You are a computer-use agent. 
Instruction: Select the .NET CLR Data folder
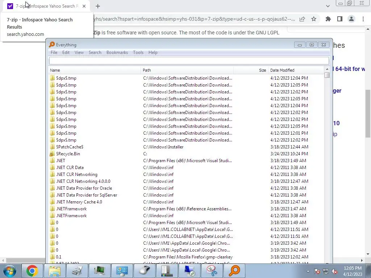pyautogui.click(x=70, y=168)
